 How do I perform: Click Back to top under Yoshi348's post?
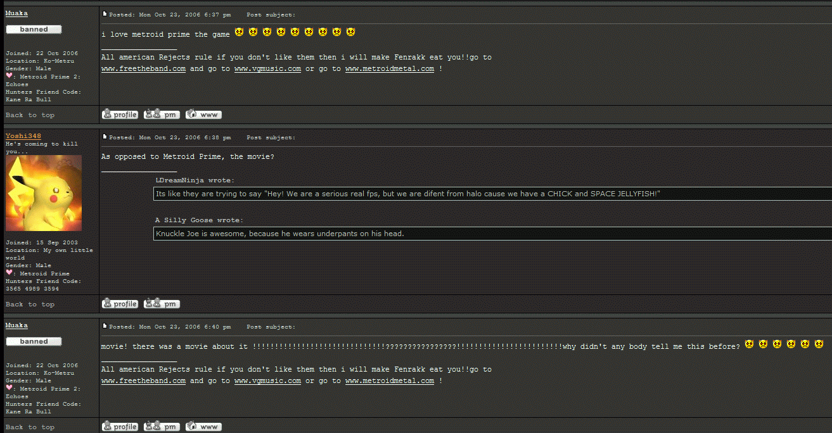pos(30,304)
